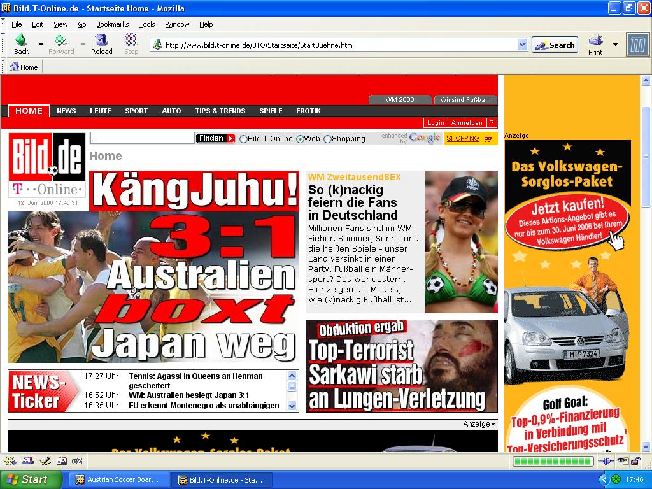Open the Tools menu
652x489 pixels.
pos(147,24)
